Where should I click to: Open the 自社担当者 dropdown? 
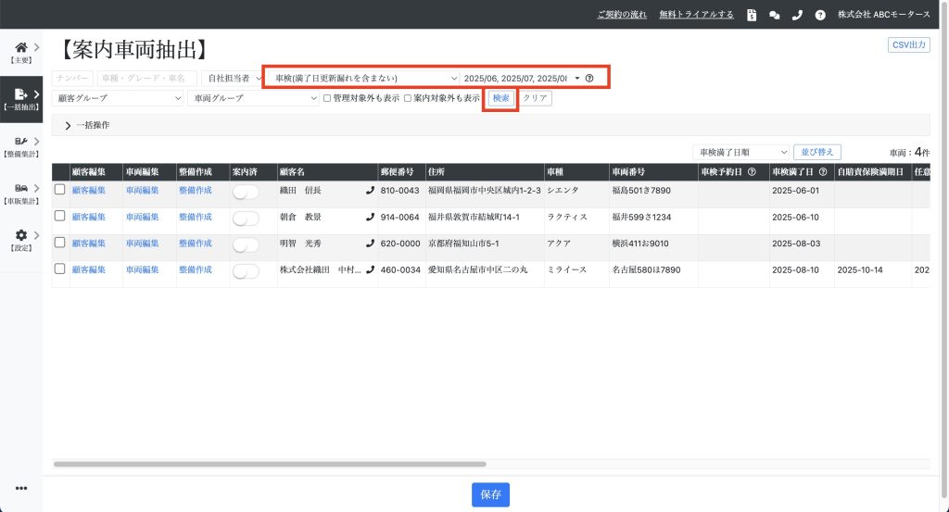[x=234, y=78]
